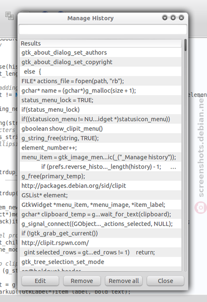Select row gtk_tree_selection_set_mode
This screenshot has width=207, height=302.
coord(101,262)
